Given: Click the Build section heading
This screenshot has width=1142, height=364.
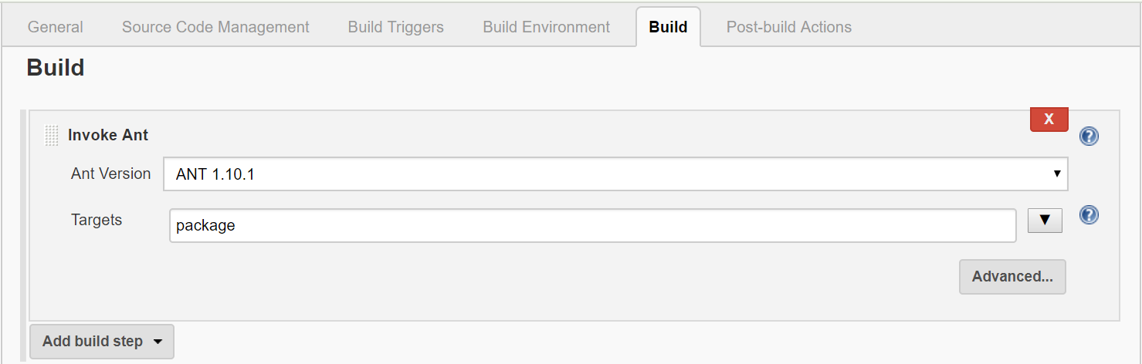Looking at the screenshot, I should click(x=56, y=68).
